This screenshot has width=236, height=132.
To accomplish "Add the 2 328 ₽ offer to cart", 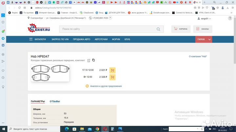I will [x=112, y=77].
